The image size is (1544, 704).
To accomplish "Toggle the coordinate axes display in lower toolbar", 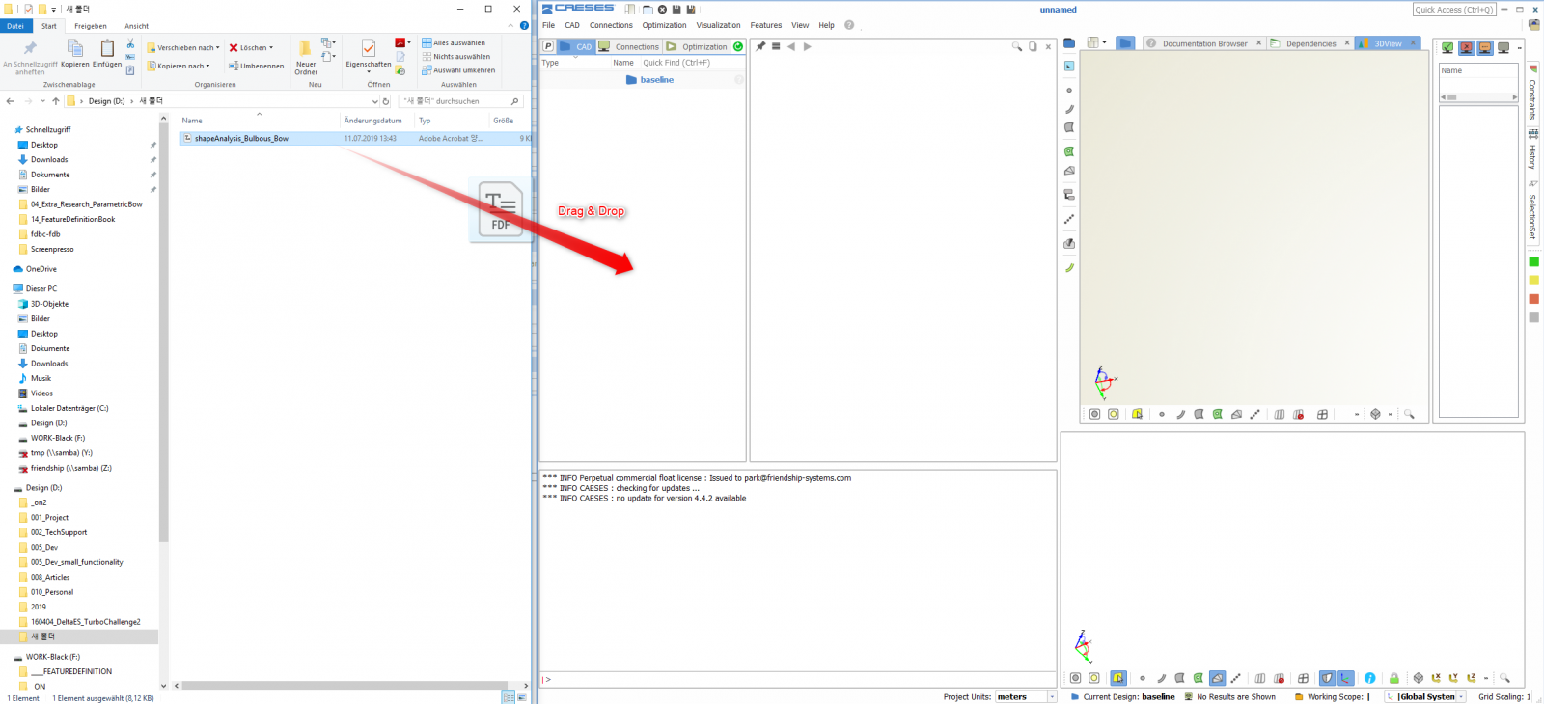I will (x=1345, y=678).
